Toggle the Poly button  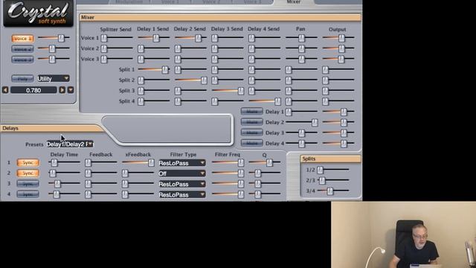(x=22, y=79)
